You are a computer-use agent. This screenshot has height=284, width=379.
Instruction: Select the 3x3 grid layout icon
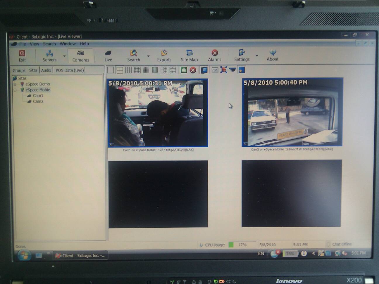click(128, 70)
